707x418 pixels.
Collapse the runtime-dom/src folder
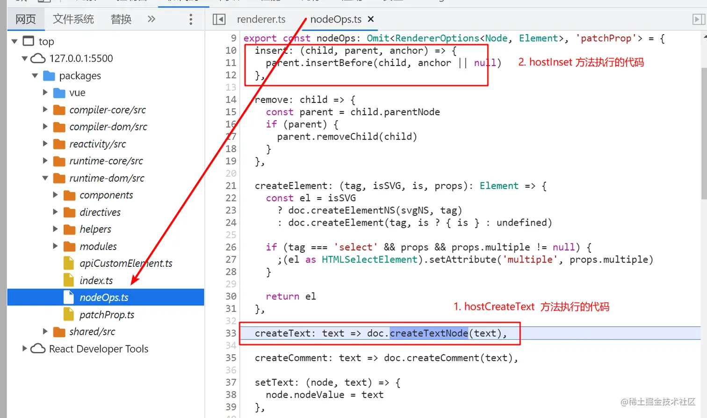[x=45, y=178]
